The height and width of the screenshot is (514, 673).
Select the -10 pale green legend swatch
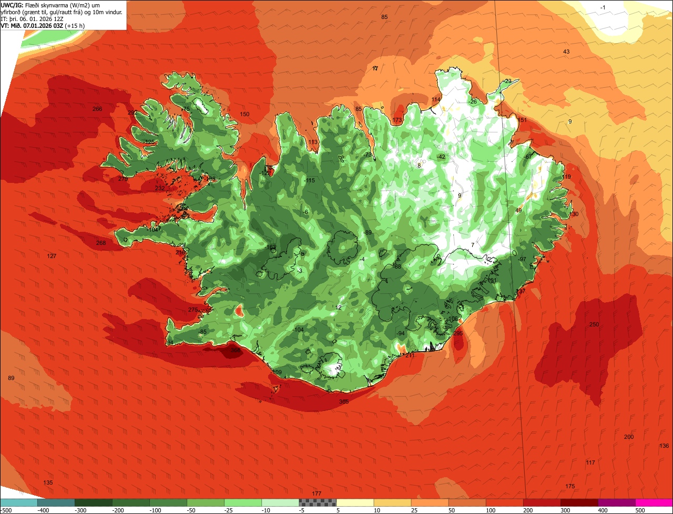click(x=280, y=503)
